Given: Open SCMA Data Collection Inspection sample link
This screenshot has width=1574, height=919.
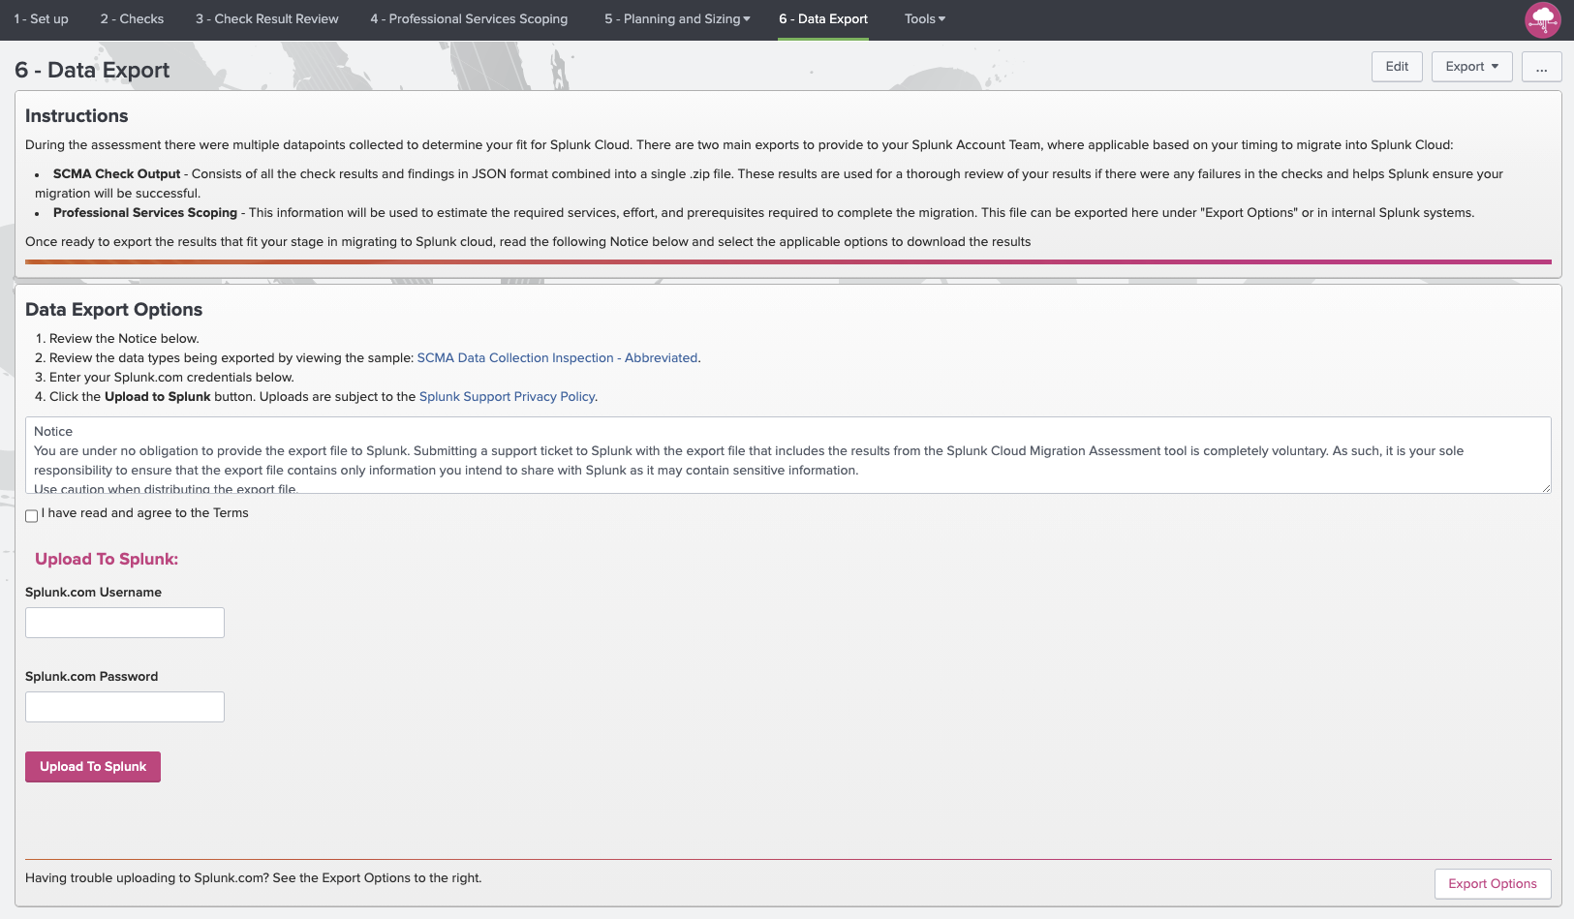Looking at the screenshot, I should 557,357.
